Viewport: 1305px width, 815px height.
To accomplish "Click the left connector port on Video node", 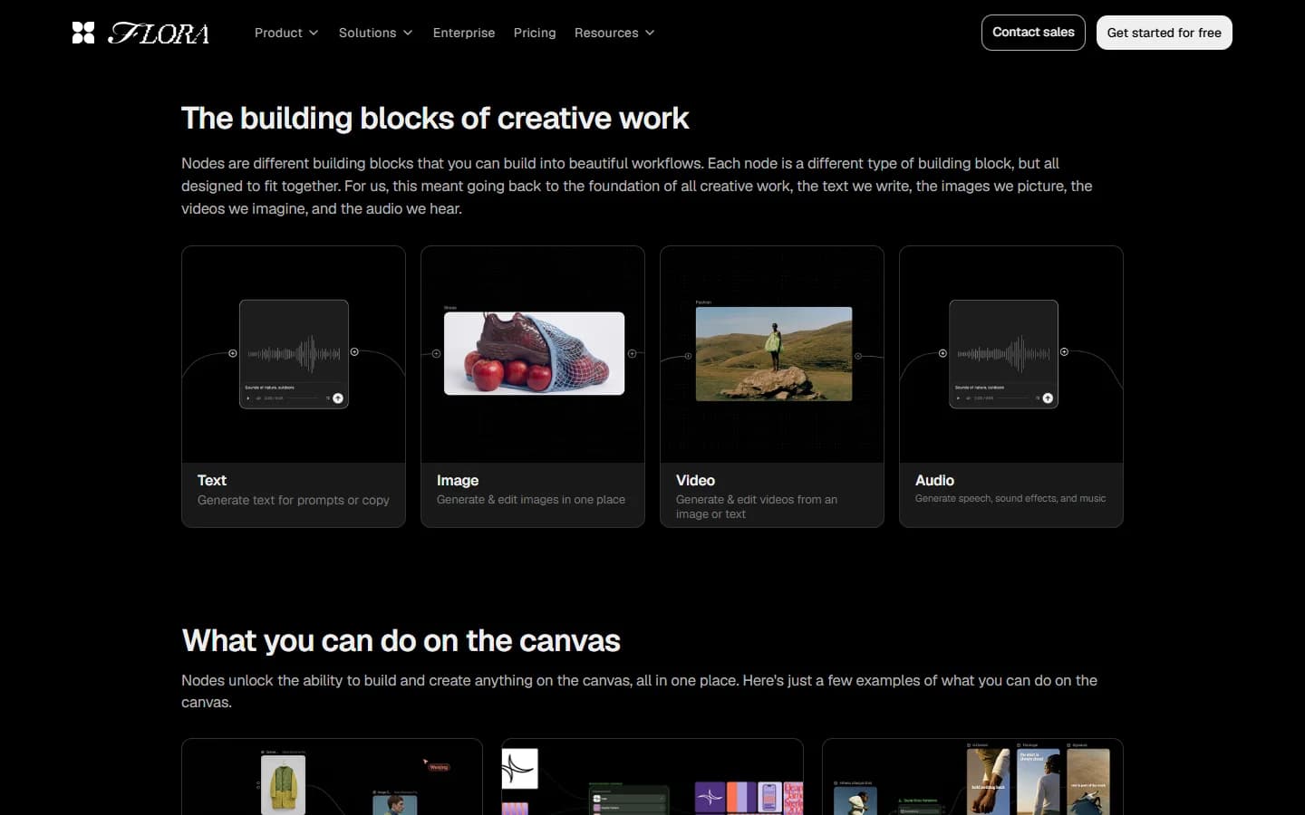I will (x=688, y=356).
